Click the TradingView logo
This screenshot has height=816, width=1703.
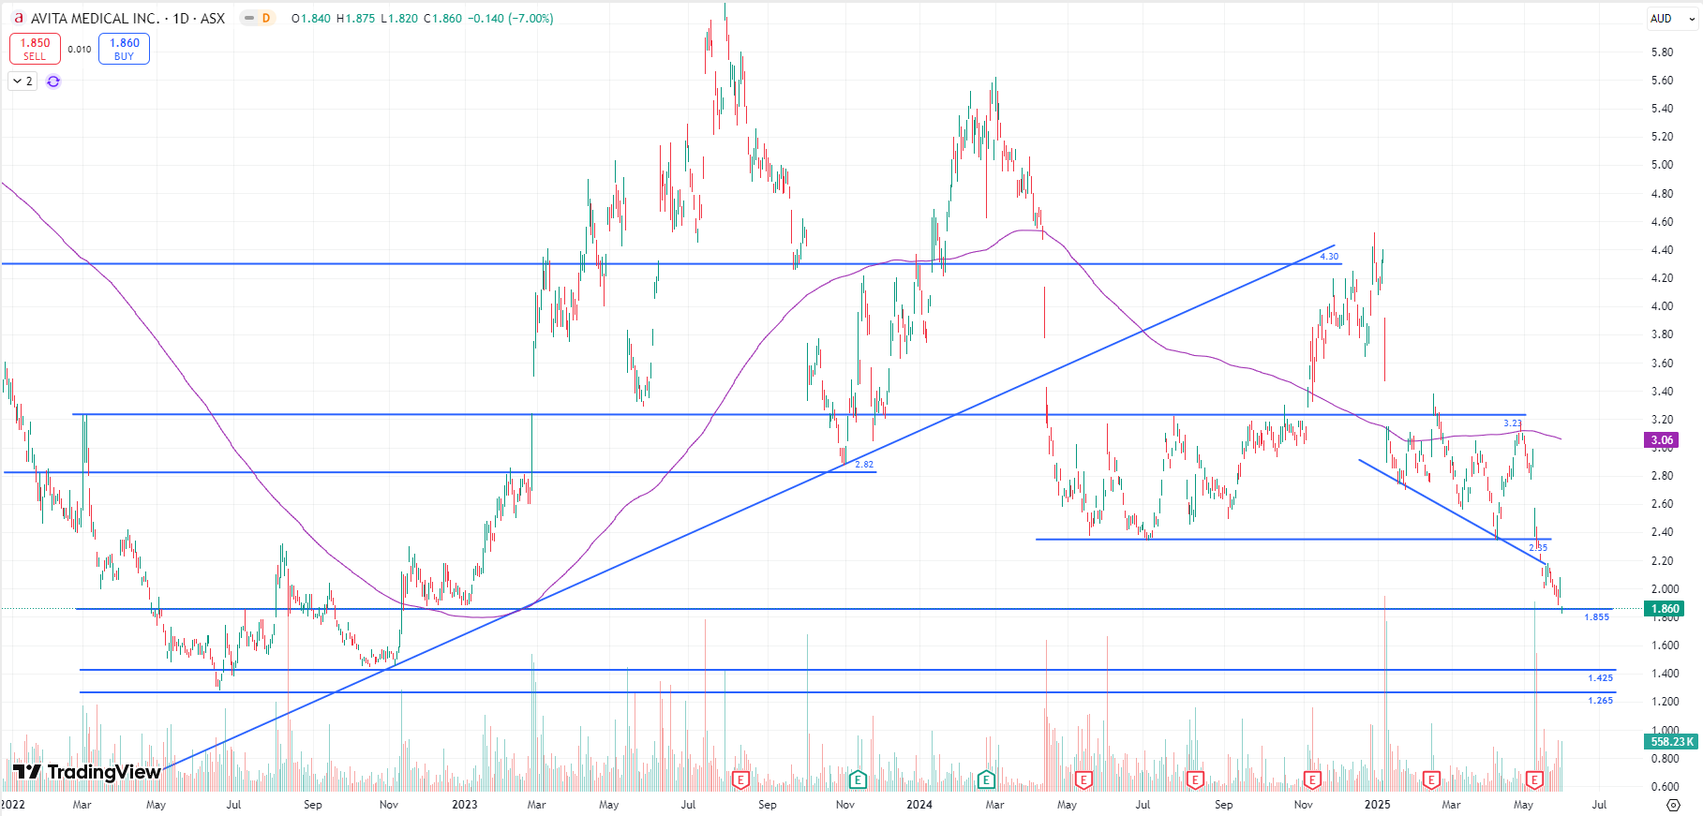[87, 772]
